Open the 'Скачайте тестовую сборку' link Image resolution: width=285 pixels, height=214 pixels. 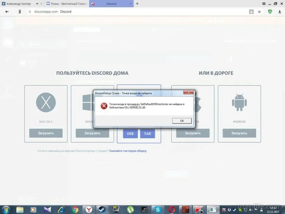[x=128, y=151]
